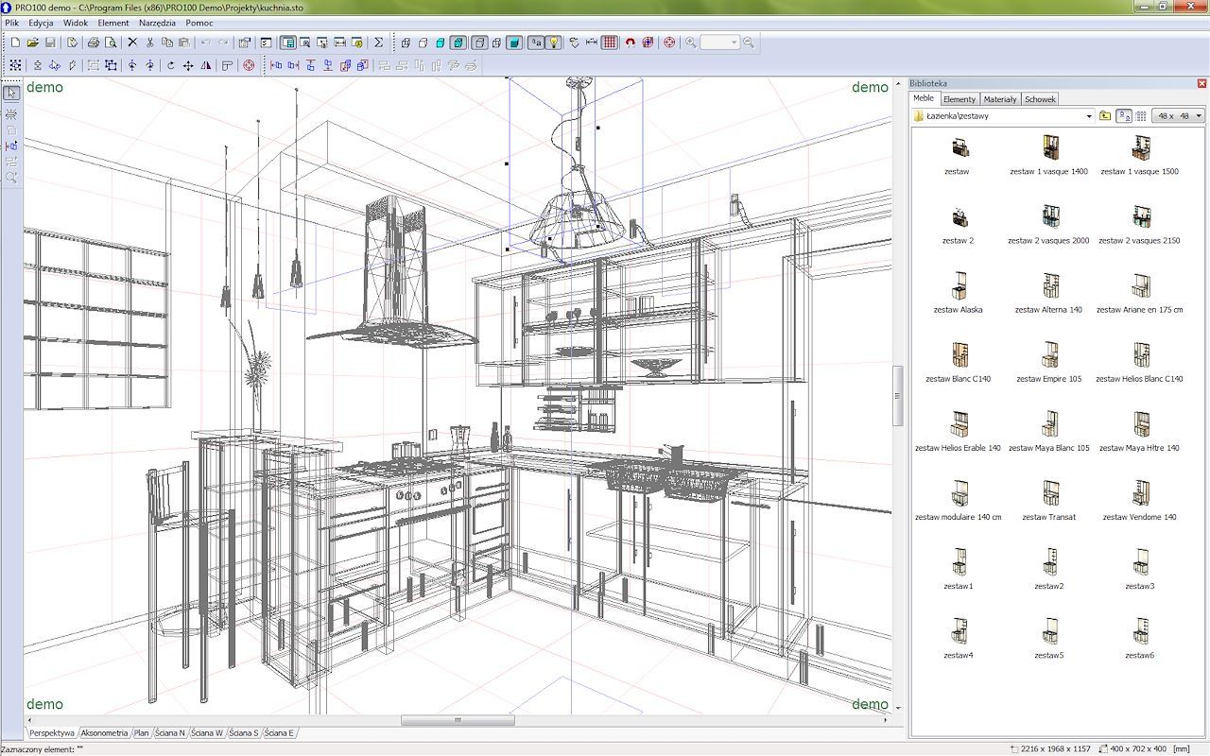Open the Narzędzia menu
This screenshot has width=1210, height=756.
[x=157, y=23]
